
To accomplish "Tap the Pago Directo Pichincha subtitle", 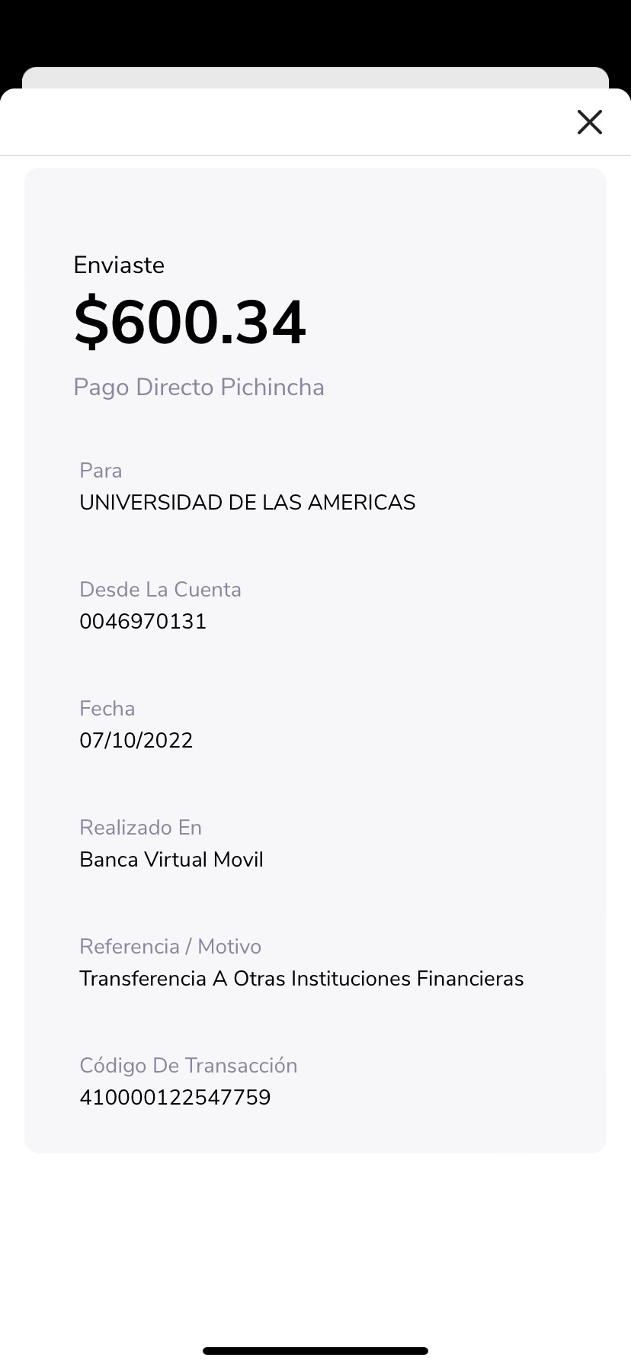I will [199, 388].
